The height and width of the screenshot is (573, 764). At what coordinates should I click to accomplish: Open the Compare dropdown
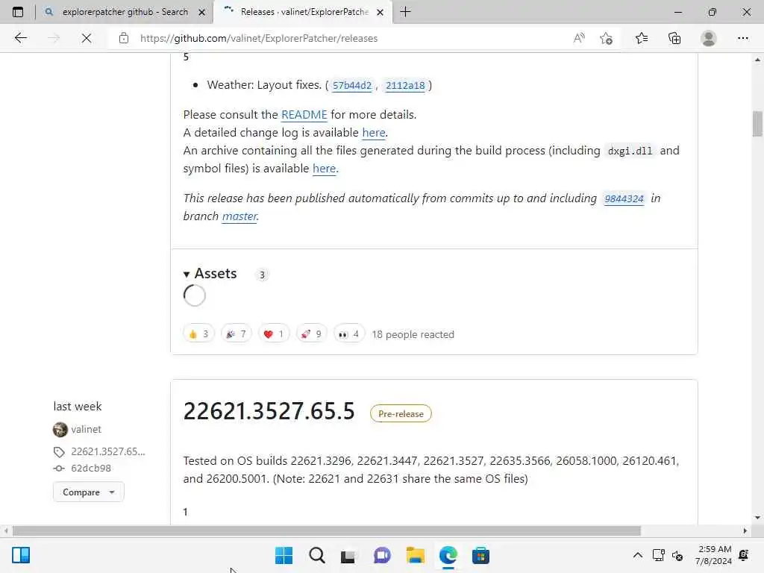tap(88, 492)
